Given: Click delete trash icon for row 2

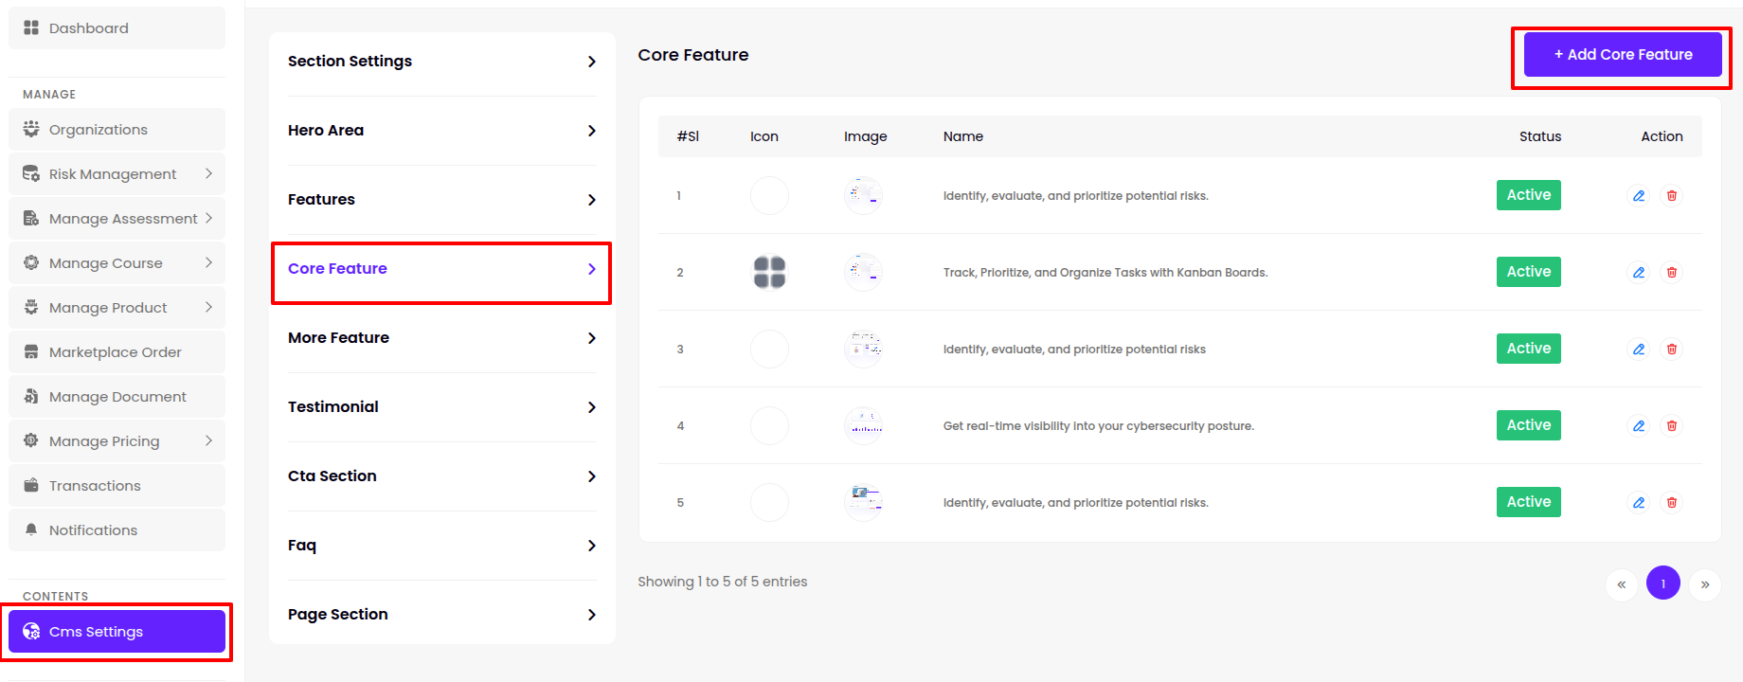Looking at the screenshot, I should point(1672,273).
